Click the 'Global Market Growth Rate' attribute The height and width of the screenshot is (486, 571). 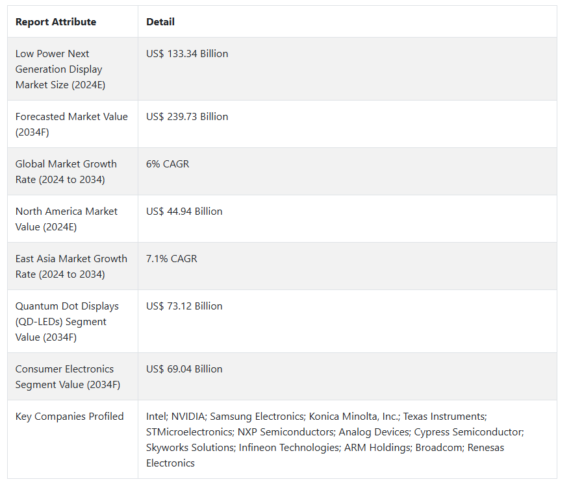click(x=66, y=171)
